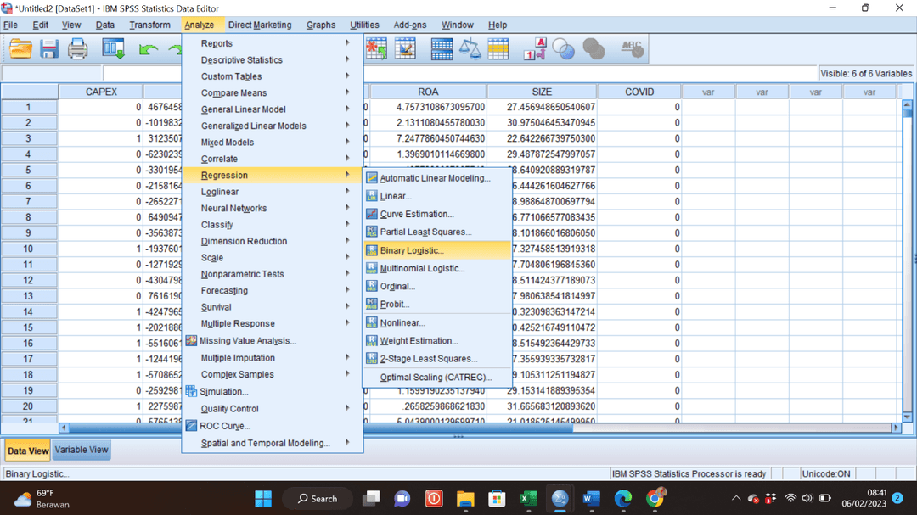The width and height of the screenshot is (917, 515).
Task: Open Word from the taskbar
Action: coord(591,499)
